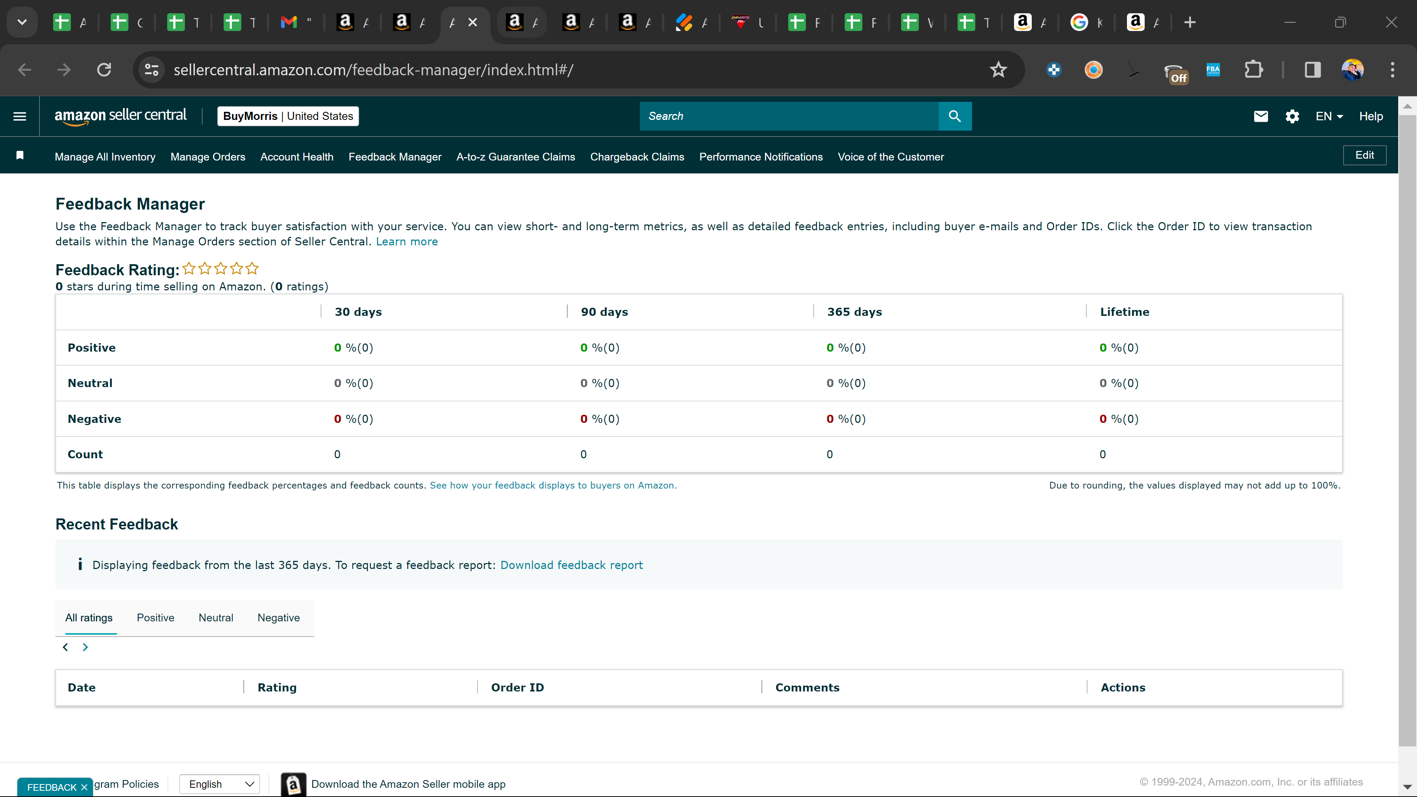
Task: Bookmark this page with star icon
Action: click(x=998, y=70)
